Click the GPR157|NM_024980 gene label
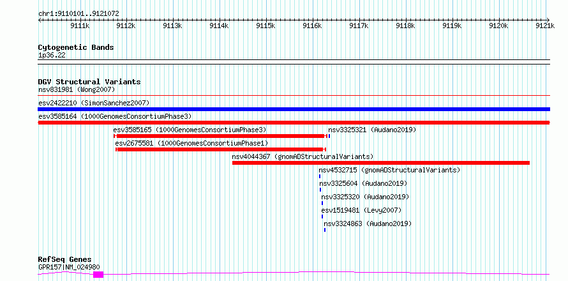The width and height of the screenshot is (568, 281). [x=69, y=267]
